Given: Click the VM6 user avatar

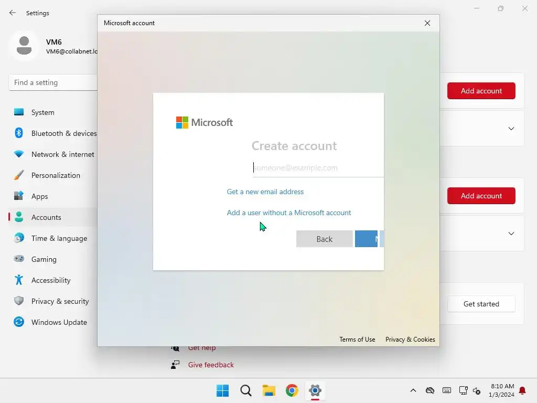Looking at the screenshot, I should tap(24, 46).
